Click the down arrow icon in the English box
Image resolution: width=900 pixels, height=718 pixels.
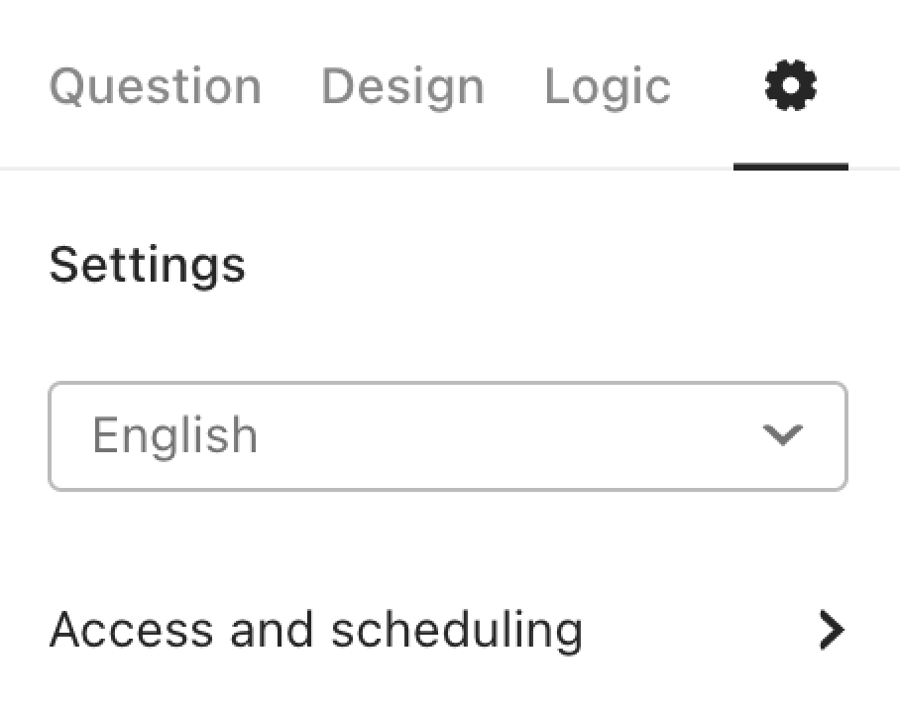[782, 434]
